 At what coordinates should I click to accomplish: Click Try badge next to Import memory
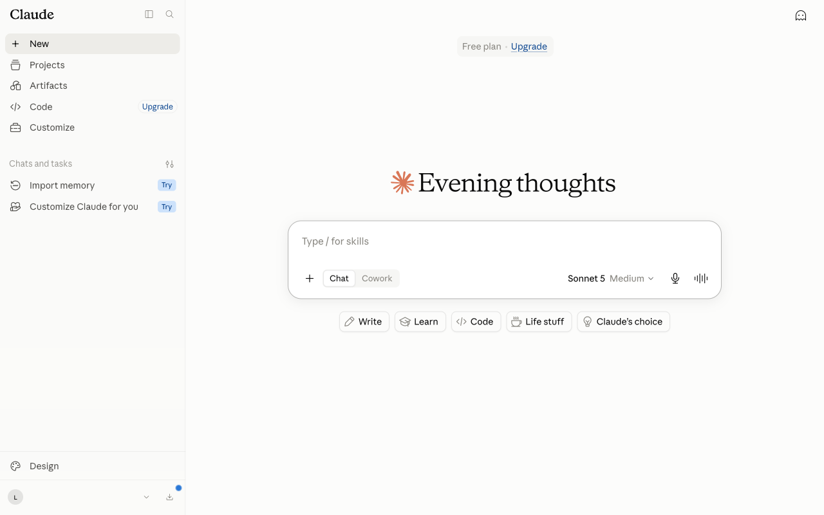click(167, 185)
